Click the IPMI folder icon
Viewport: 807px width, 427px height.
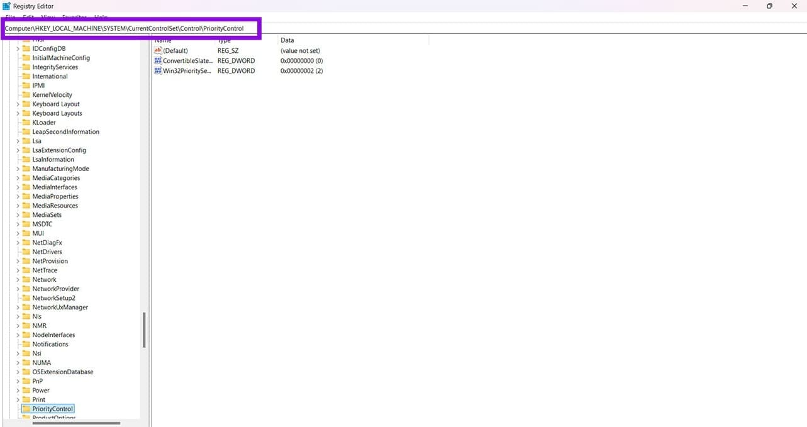pyautogui.click(x=26, y=86)
